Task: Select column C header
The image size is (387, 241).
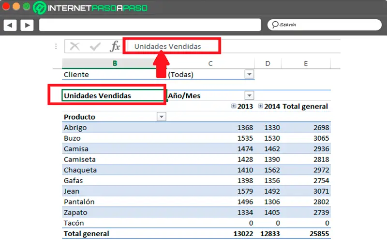Action: point(210,64)
